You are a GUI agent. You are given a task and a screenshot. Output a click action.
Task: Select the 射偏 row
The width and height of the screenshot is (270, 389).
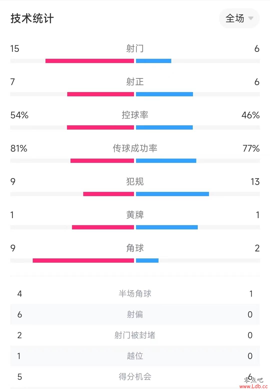click(x=135, y=314)
